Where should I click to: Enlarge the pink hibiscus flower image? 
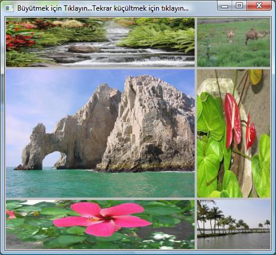click(100, 224)
